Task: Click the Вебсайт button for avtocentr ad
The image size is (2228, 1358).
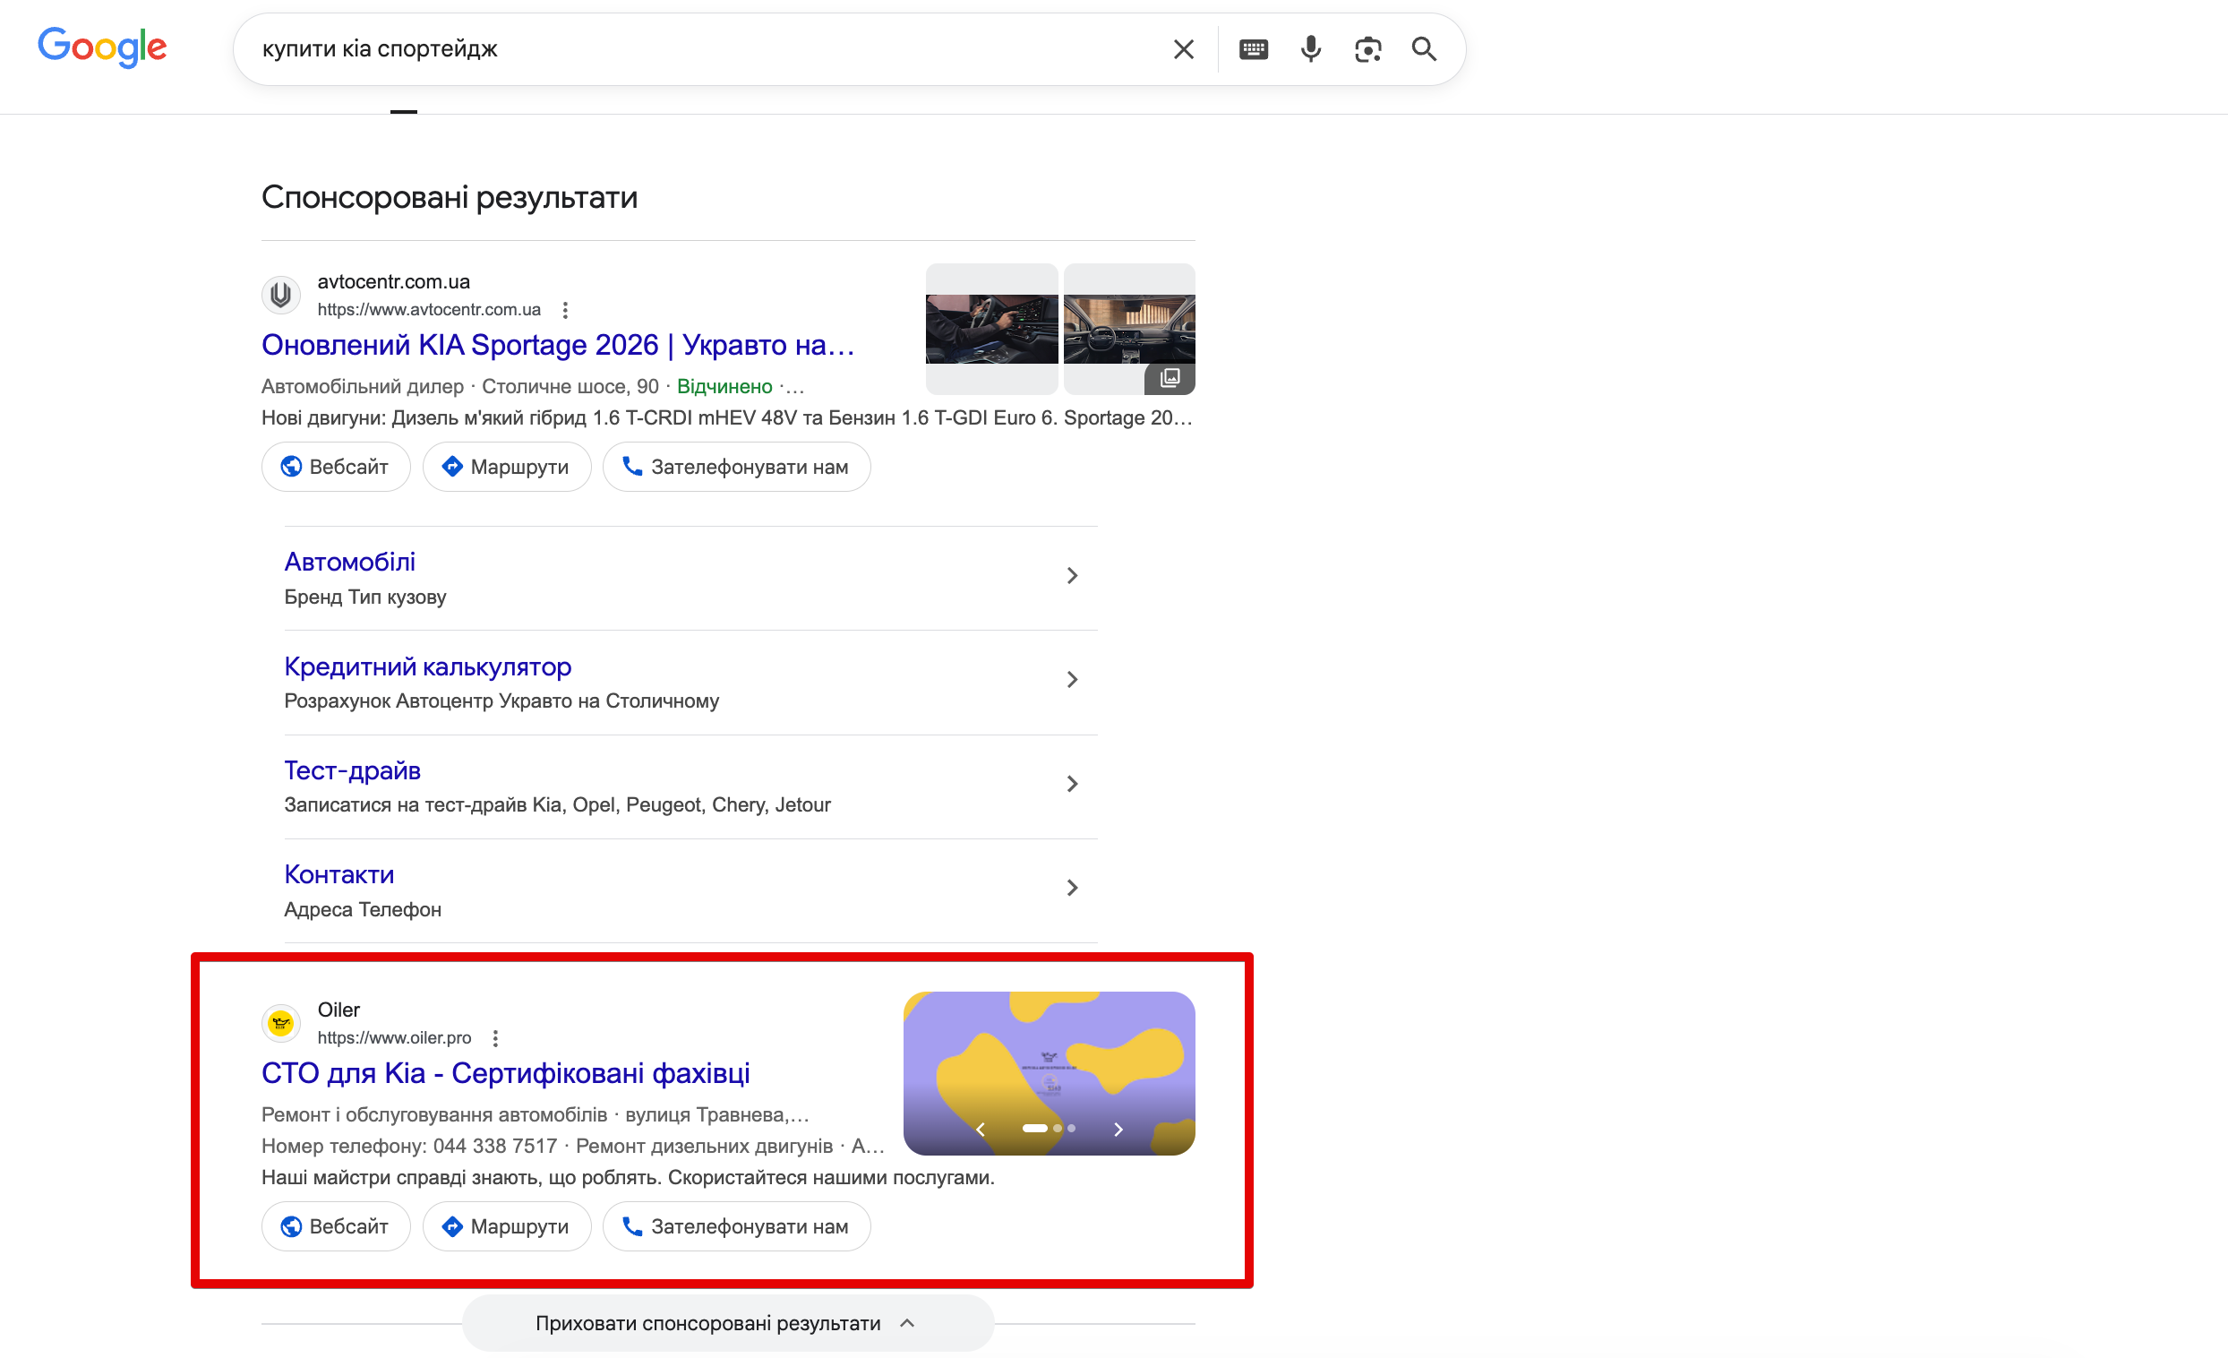Action: pyautogui.click(x=336, y=467)
